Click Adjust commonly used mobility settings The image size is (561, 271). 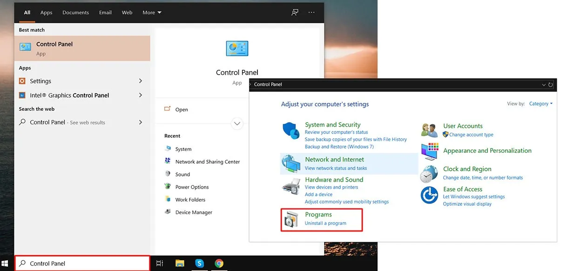[346, 202]
